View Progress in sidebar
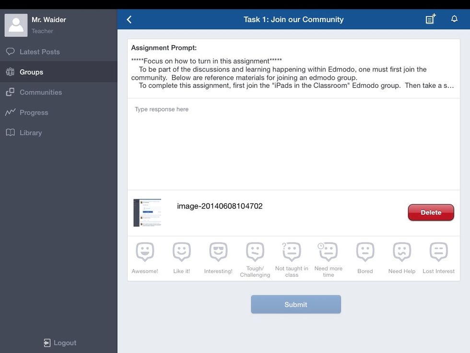 34,112
